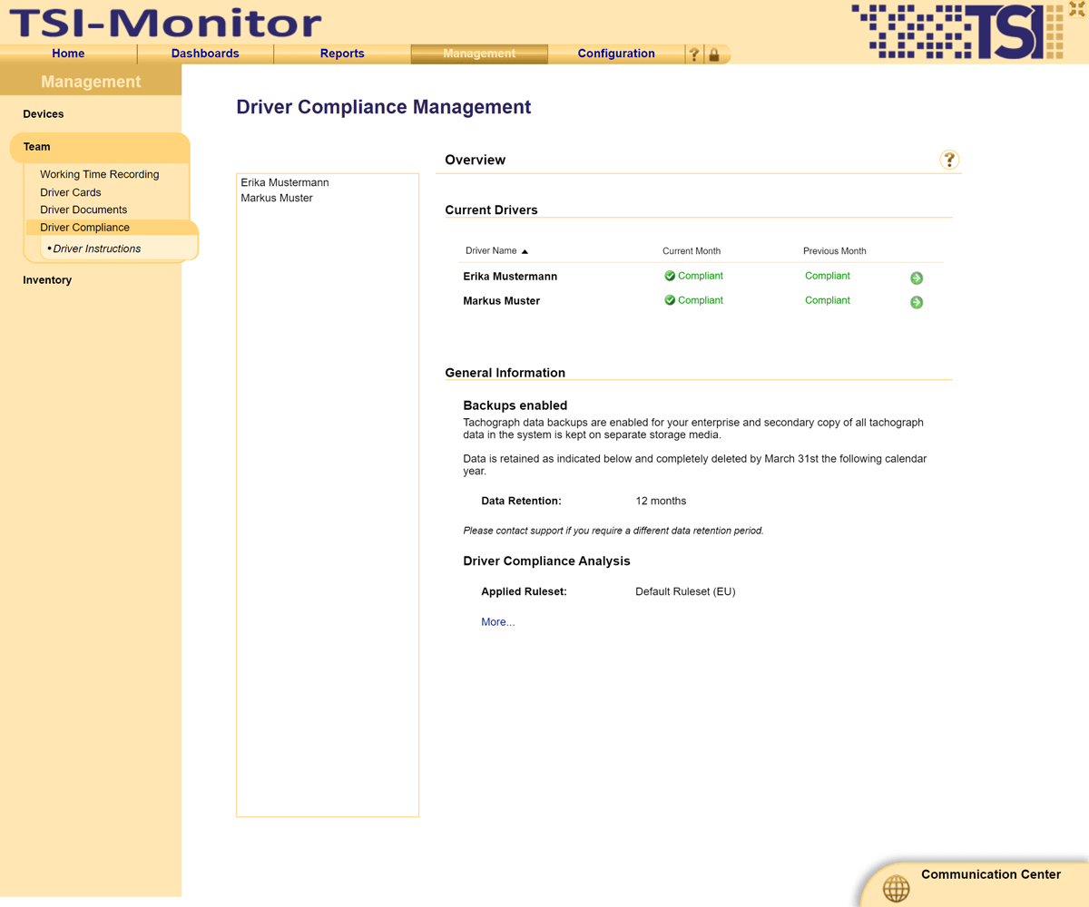Sort by Driver Name using the sort arrow
1089x907 pixels.
point(525,251)
